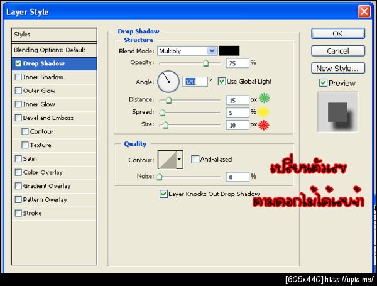This screenshot has width=377, height=286.
Task: Enable the Color Overlay checkbox
Action: click(18, 172)
